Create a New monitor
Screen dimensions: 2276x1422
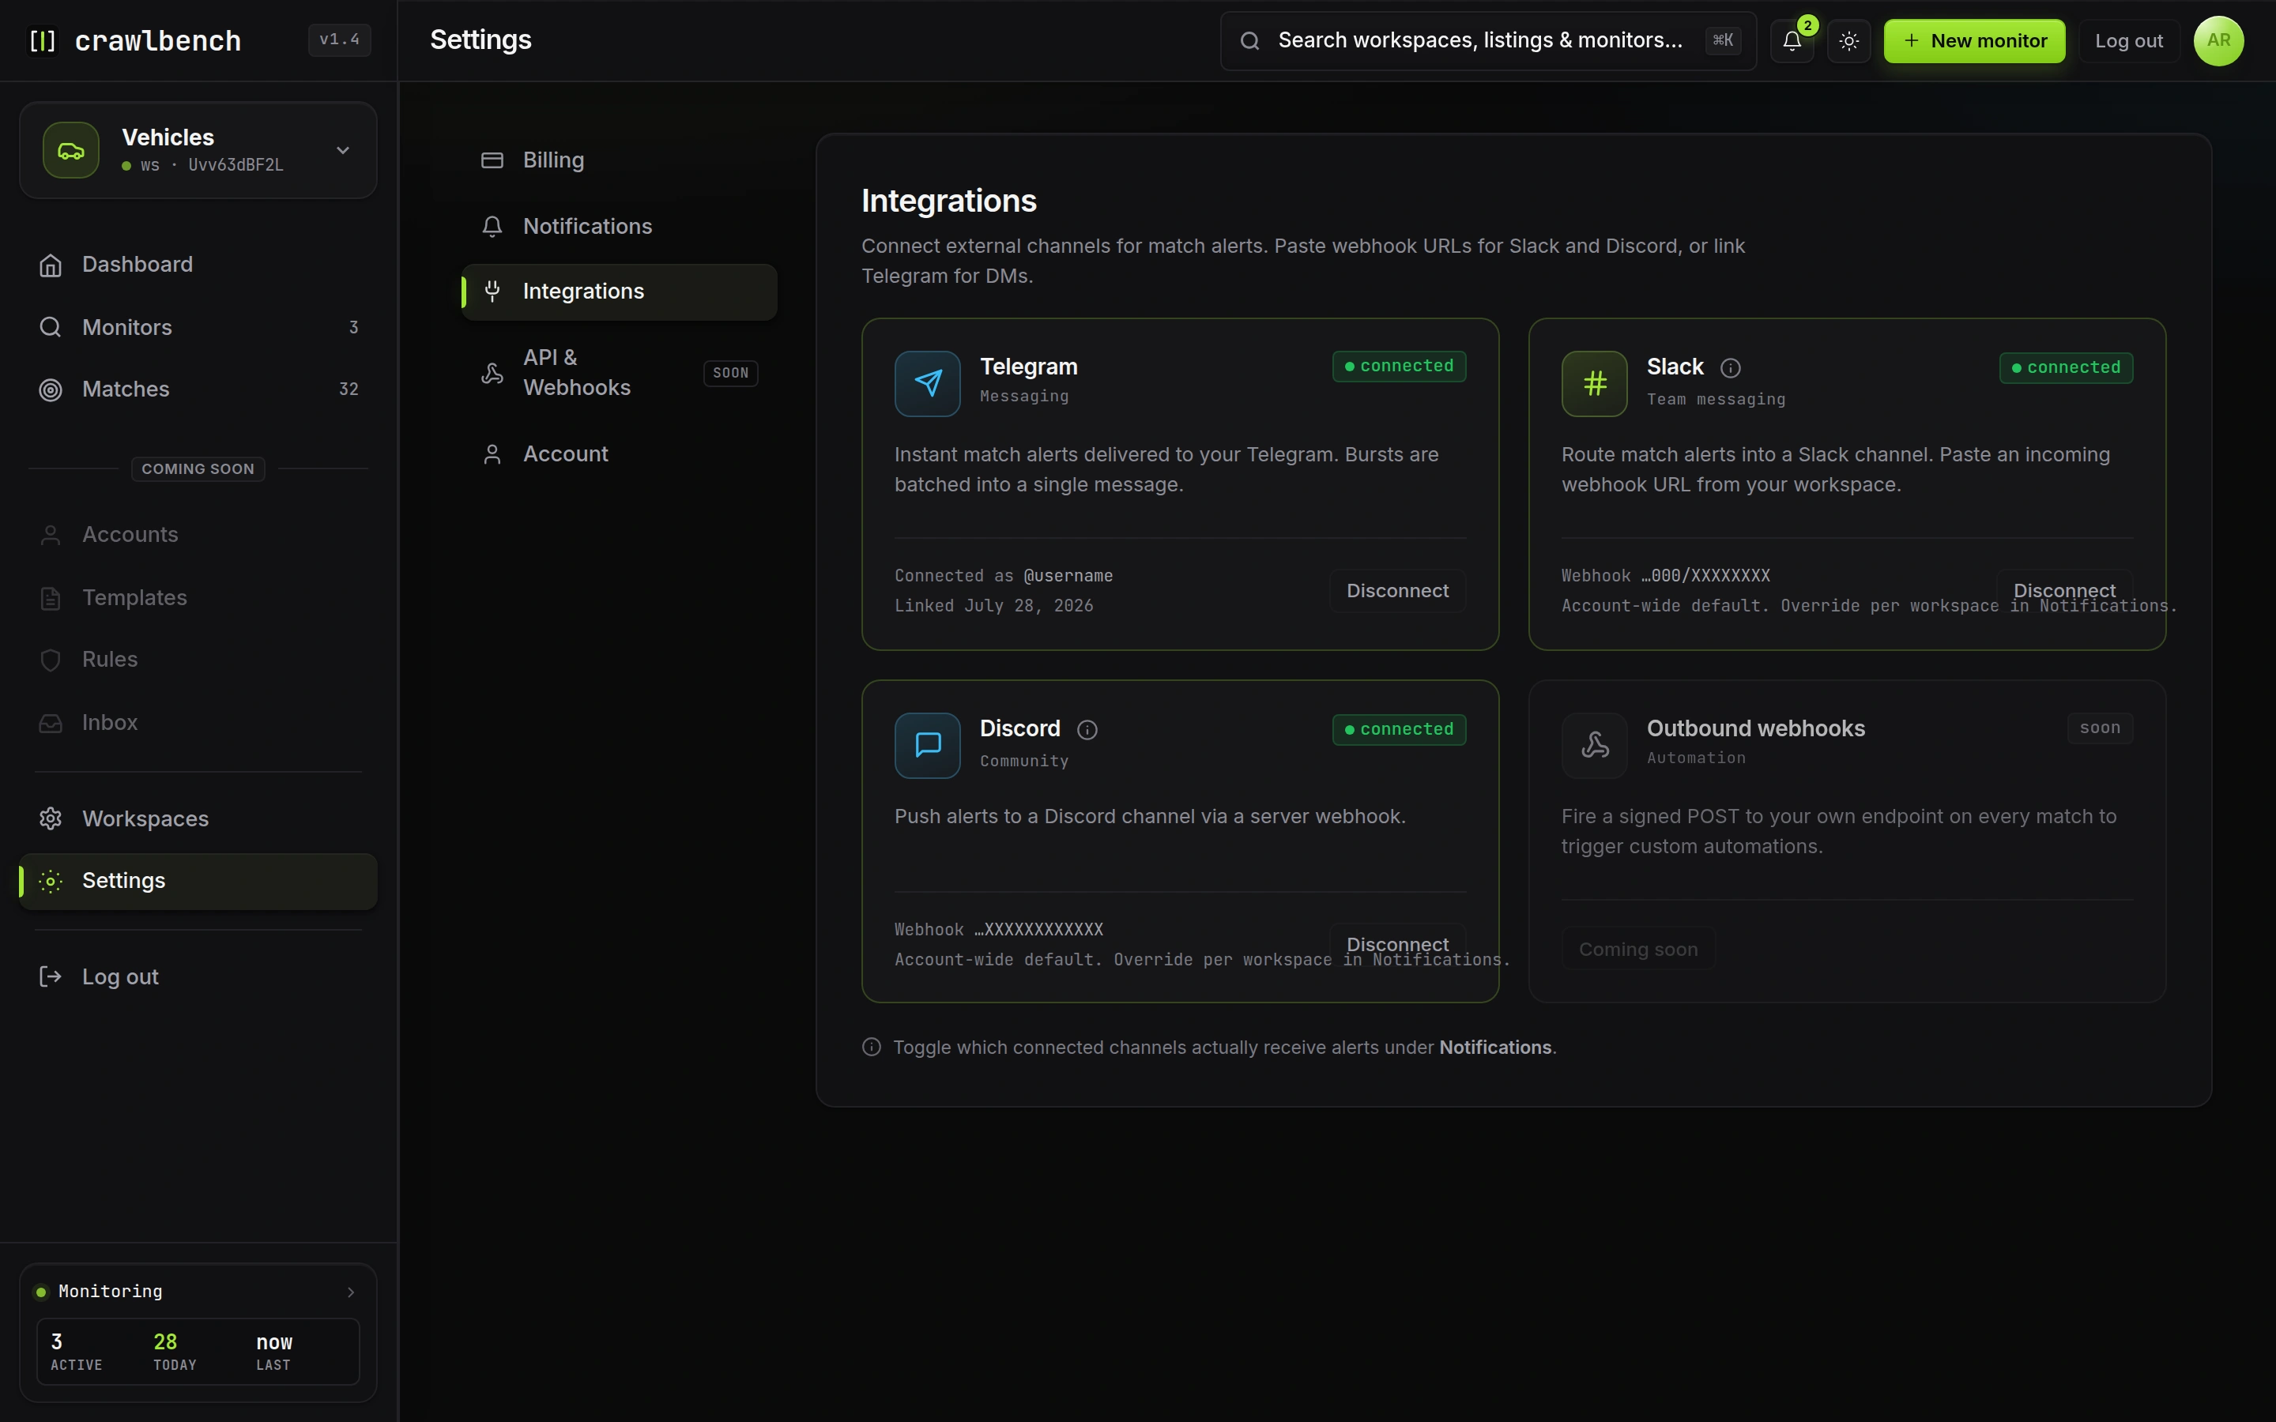pos(1974,40)
